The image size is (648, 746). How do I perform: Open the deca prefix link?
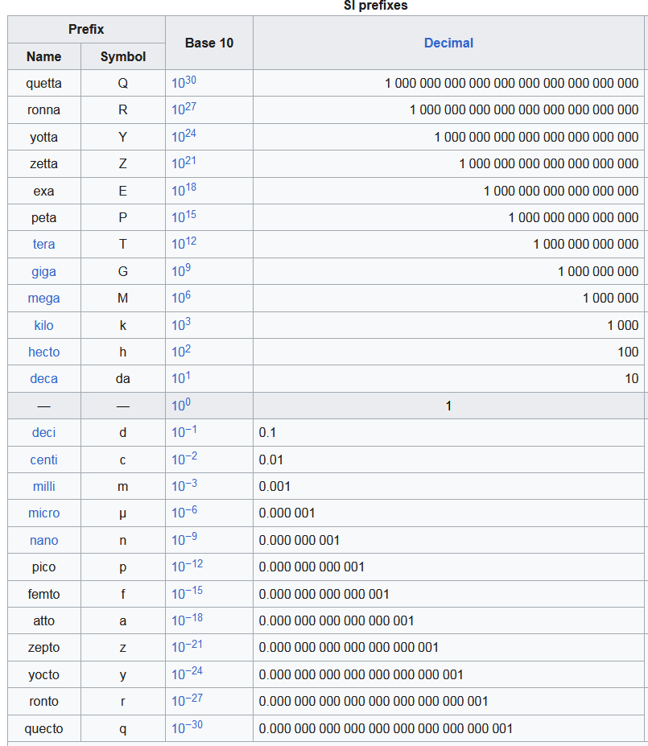[43, 379]
